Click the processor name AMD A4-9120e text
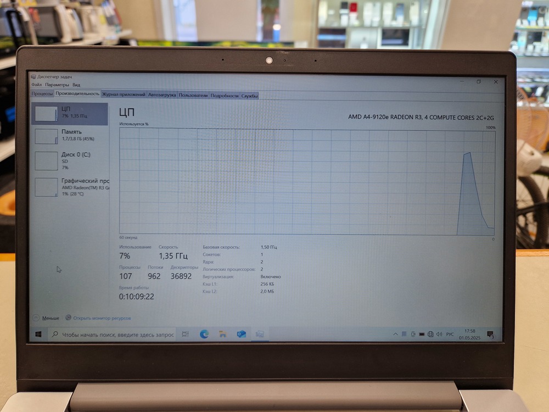Screen dimensions: 549x412 tap(421, 117)
